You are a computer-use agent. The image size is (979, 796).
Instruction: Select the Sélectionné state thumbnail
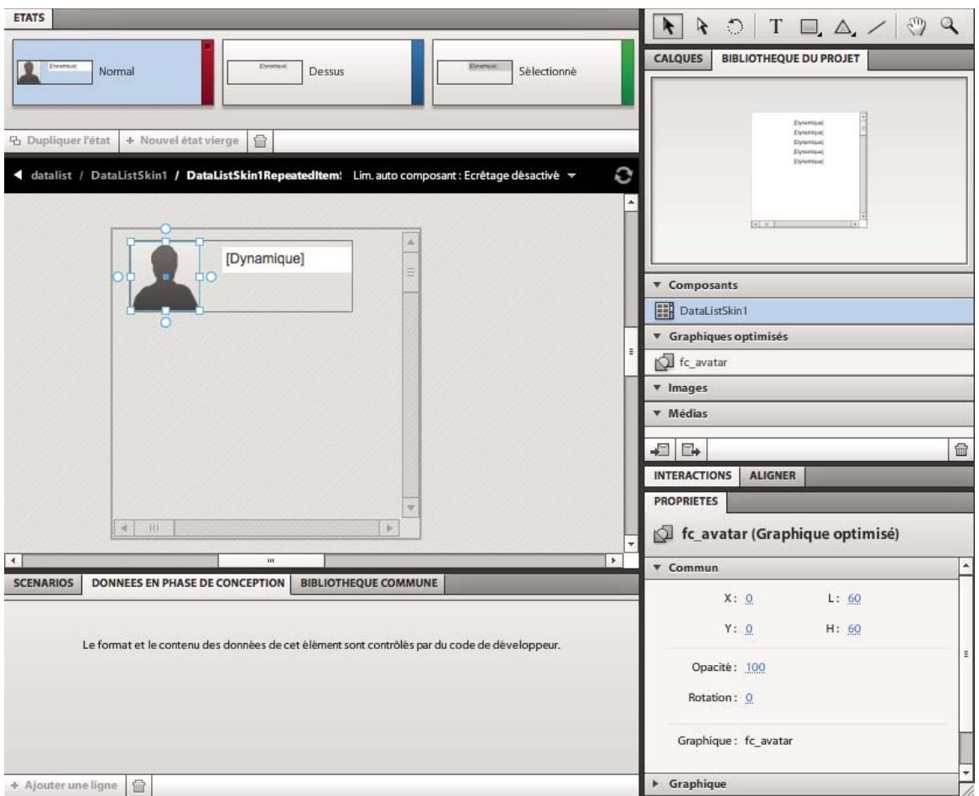coord(533,72)
